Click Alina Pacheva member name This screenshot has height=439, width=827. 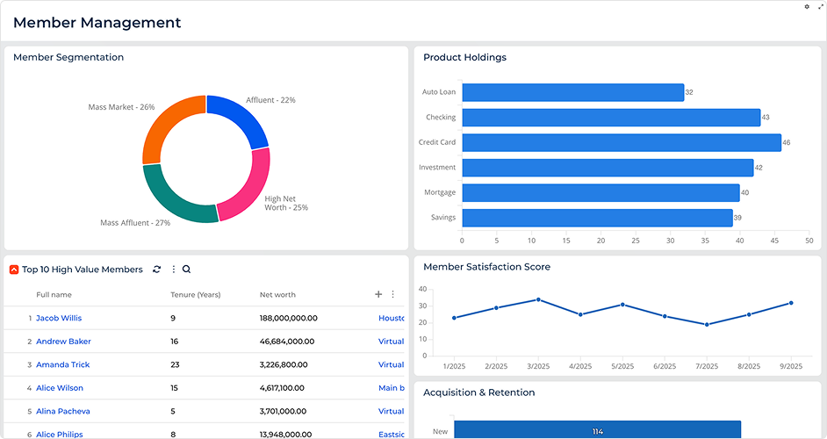click(x=62, y=411)
